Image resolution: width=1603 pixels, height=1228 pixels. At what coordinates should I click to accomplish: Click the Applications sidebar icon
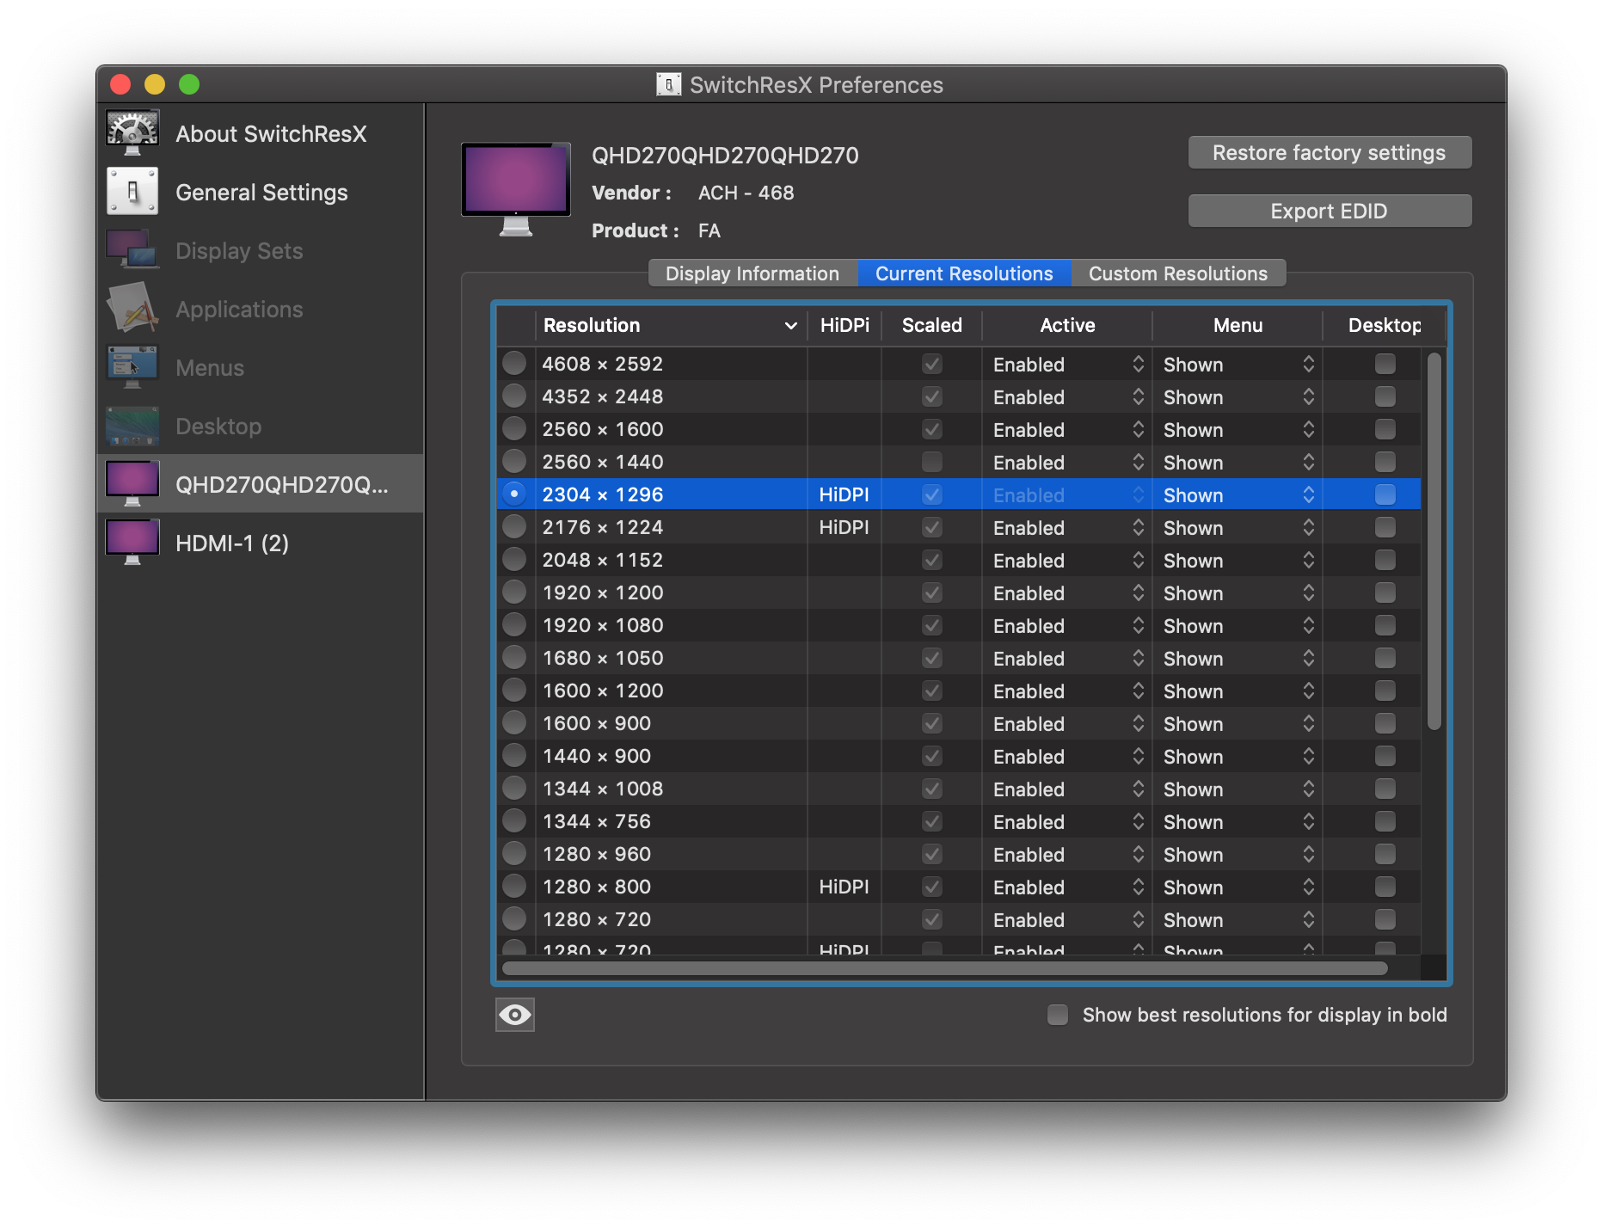[x=132, y=309]
